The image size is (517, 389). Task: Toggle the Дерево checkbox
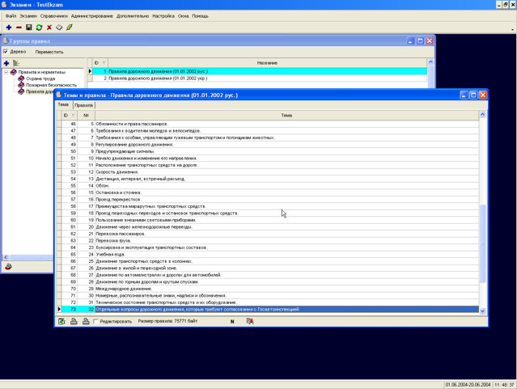coord(6,52)
